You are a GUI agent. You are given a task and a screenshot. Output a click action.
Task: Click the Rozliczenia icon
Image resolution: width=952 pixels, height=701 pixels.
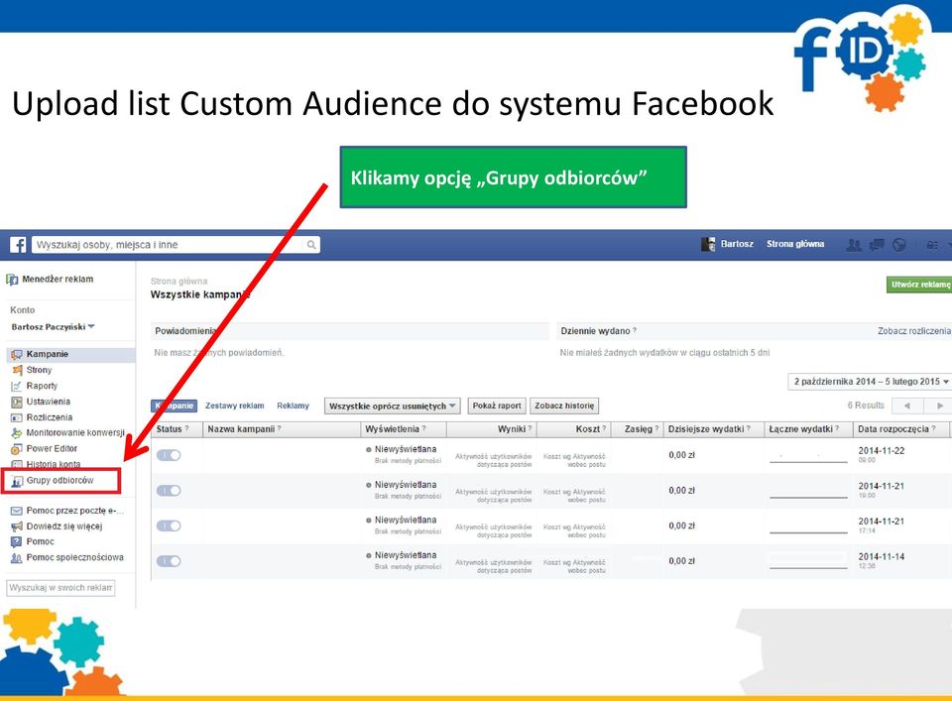pyautogui.click(x=17, y=417)
